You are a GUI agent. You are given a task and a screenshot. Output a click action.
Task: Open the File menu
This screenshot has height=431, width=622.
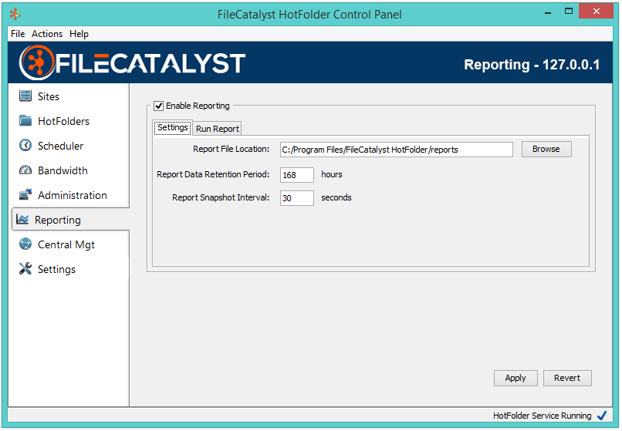click(18, 34)
